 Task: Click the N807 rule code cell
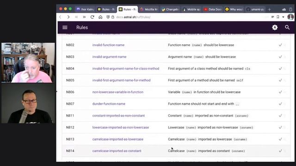[70, 104]
